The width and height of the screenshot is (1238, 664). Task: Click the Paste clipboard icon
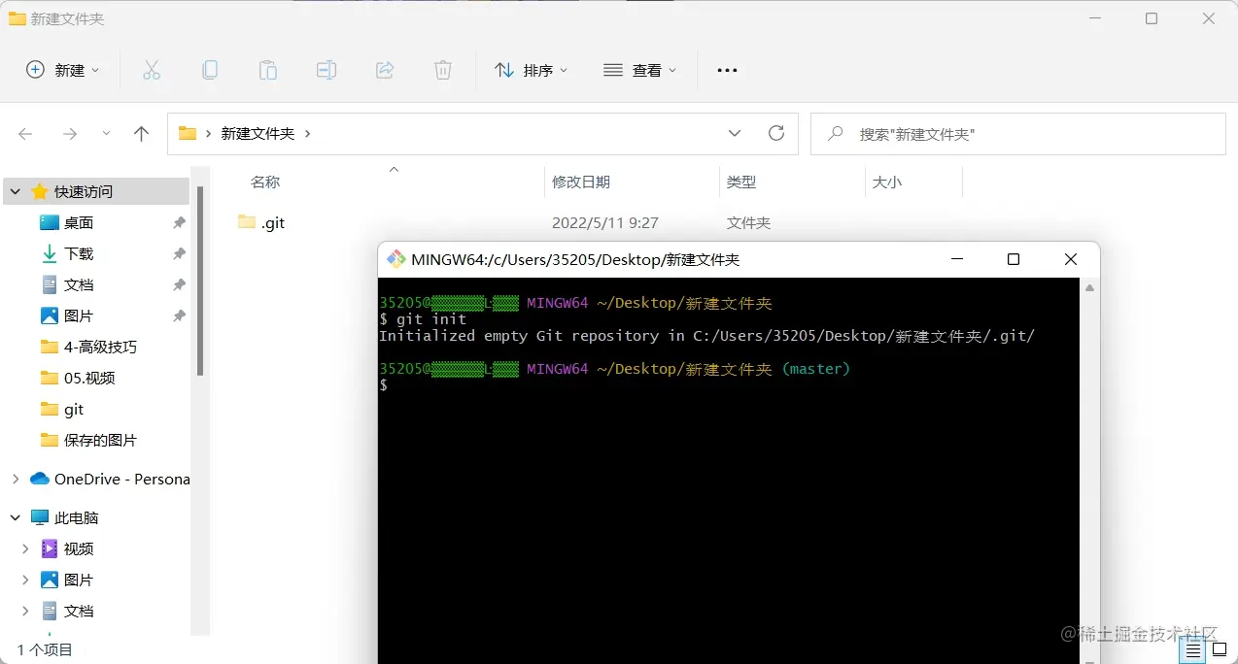pyautogui.click(x=267, y=70)
